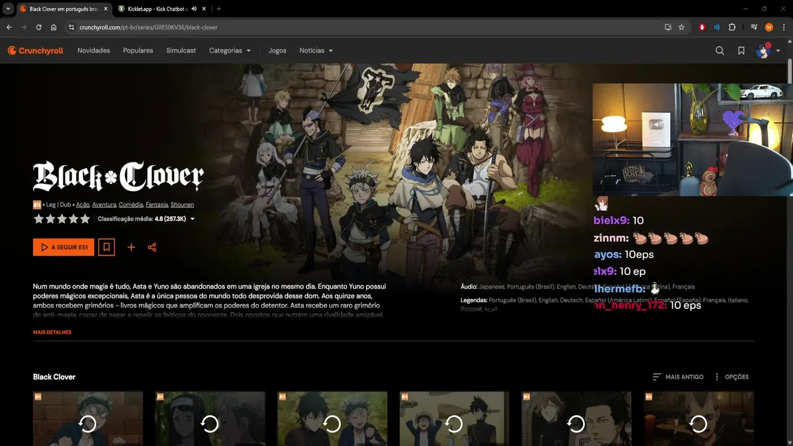Open the second episode thumbnail
Viewport: 793px width, 446px height.
click(x=210, y=419)
